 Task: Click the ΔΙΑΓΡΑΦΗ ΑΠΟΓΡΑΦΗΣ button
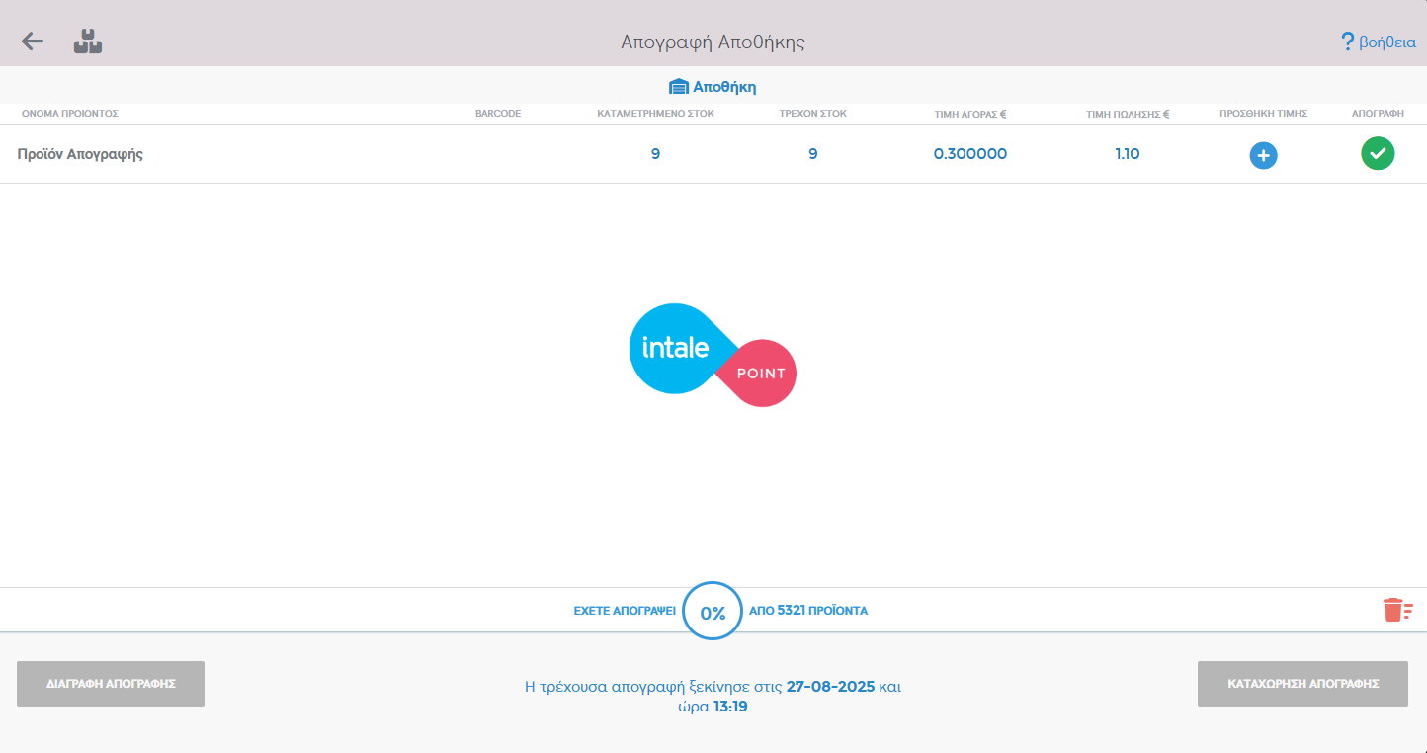click(x=111, y=684)
